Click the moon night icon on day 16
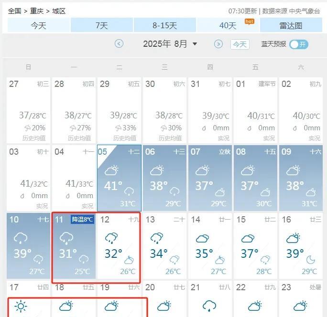This screenshot has height=317, width=327. [x=311, y=260]
